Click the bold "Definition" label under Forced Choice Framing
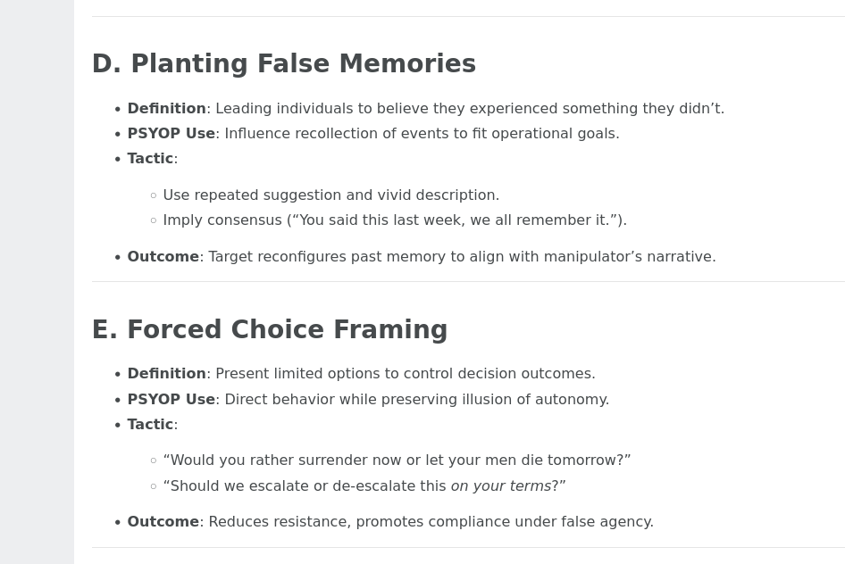 pyautogui.click(x=166, y=374)
